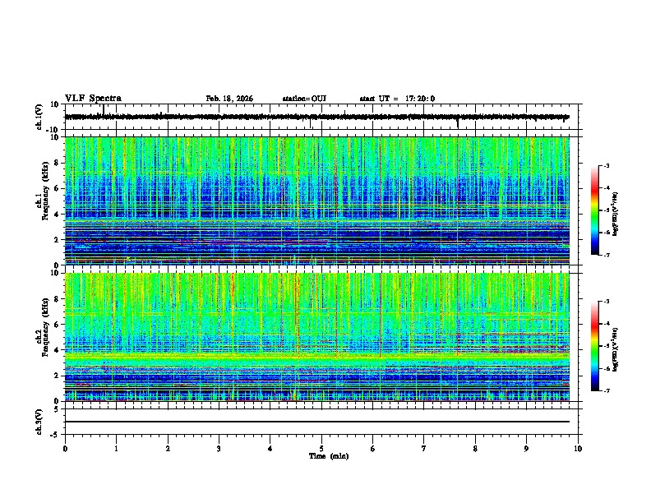This screenshot has width=651, height=503.
Task: Click the ch.1 spectrogram color scale bar
Action: (x=595, y=210)
